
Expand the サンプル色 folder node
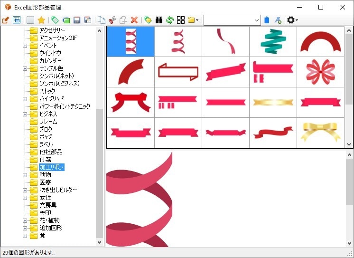(x=25, y=68)
